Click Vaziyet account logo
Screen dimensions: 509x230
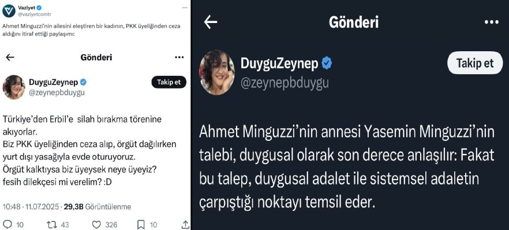(x=9, y=11)
